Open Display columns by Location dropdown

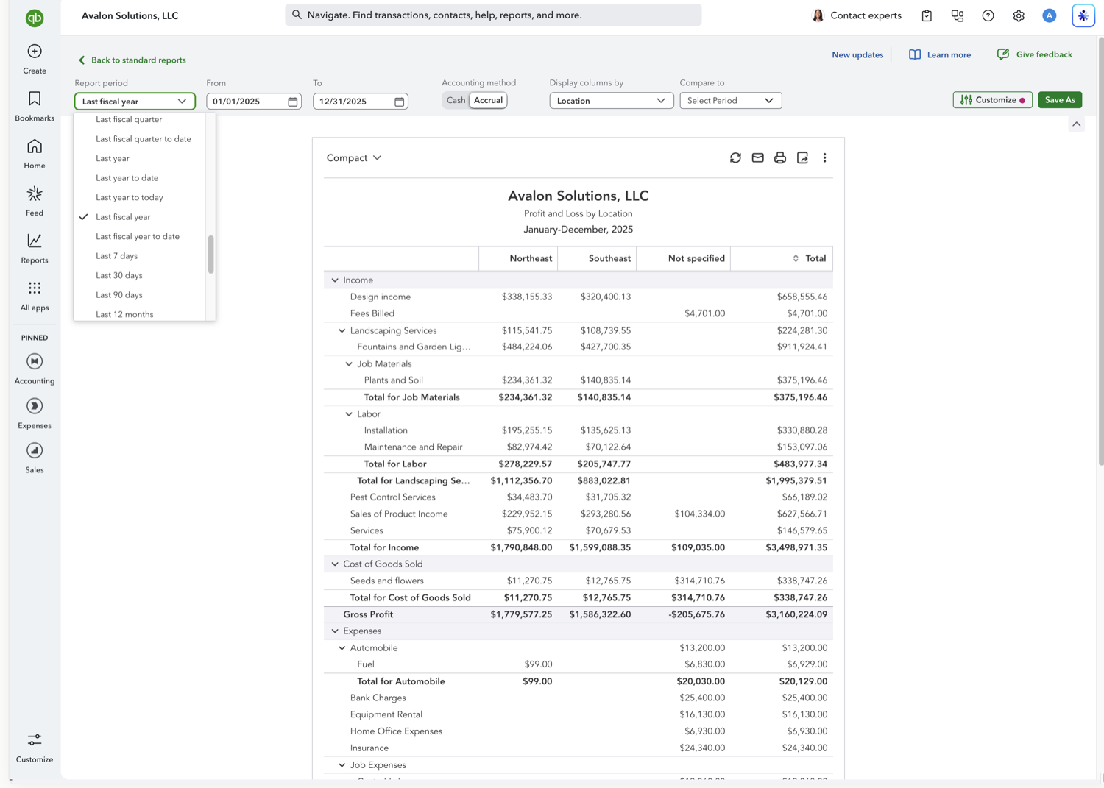pyautogui.click(x=611, y=100)
